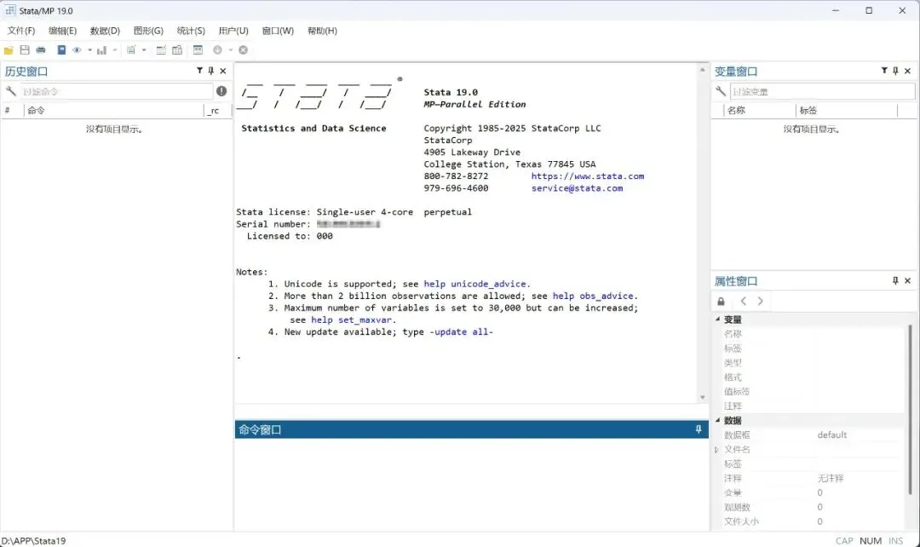Open help obs_advice link
Screen dimensions: 920x547
(593, 296)
